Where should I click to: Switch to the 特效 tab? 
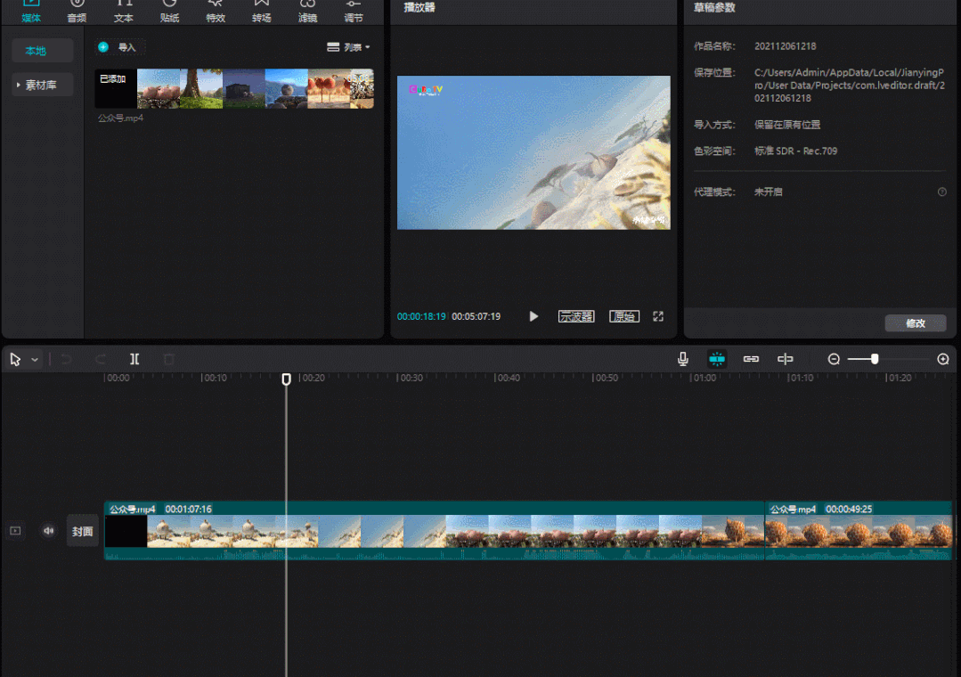[x=216, y=12]
